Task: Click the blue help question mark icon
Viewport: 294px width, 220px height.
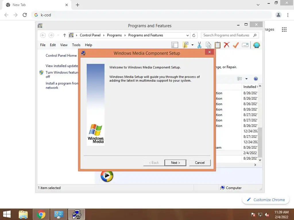Action: pos(256,79)
